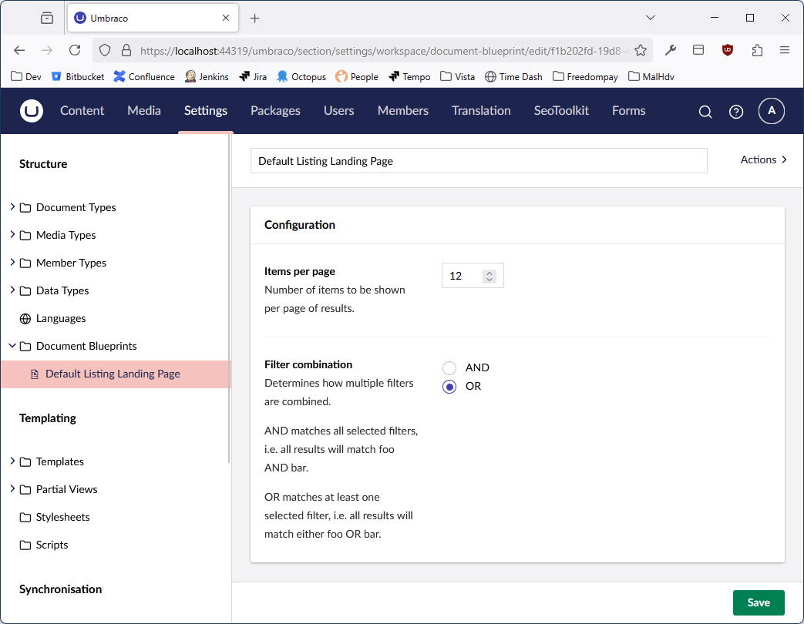The width and height of the screenshot is (804, 624).
Task: Open the Vista bookmarks folder
Action: click(457, 77)
